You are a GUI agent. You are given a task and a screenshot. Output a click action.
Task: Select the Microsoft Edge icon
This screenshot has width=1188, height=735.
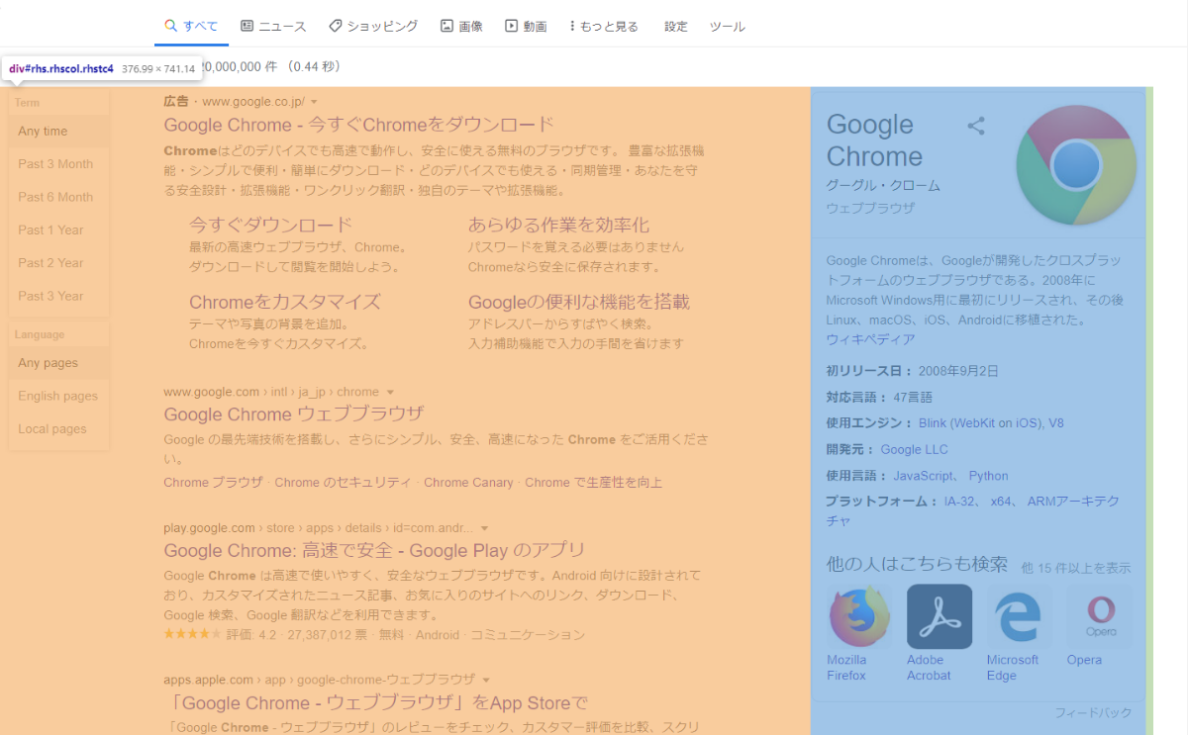coord(1019,616)
